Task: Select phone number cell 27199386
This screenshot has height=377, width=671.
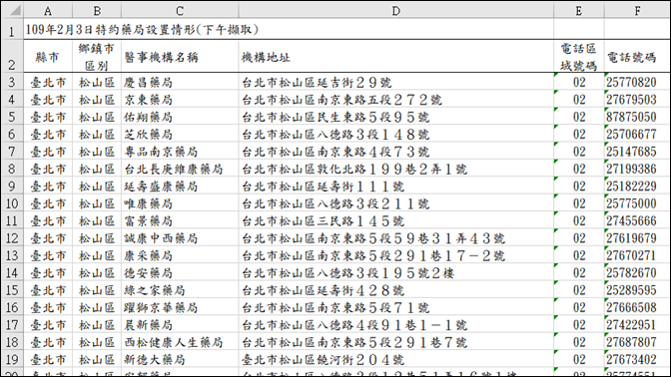Action: point(637,169)
